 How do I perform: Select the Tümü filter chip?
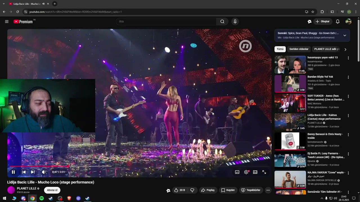[x=280, y=49]
